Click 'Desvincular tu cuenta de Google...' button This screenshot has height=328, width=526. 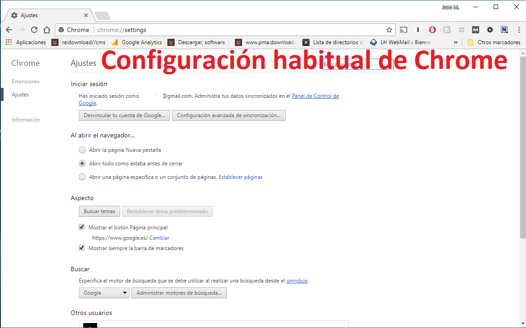(125, 115)
